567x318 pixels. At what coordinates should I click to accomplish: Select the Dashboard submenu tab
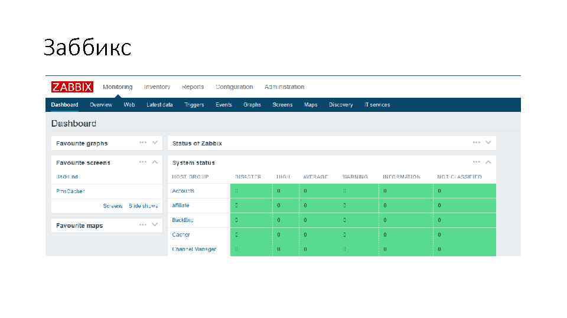coord(64,105)
